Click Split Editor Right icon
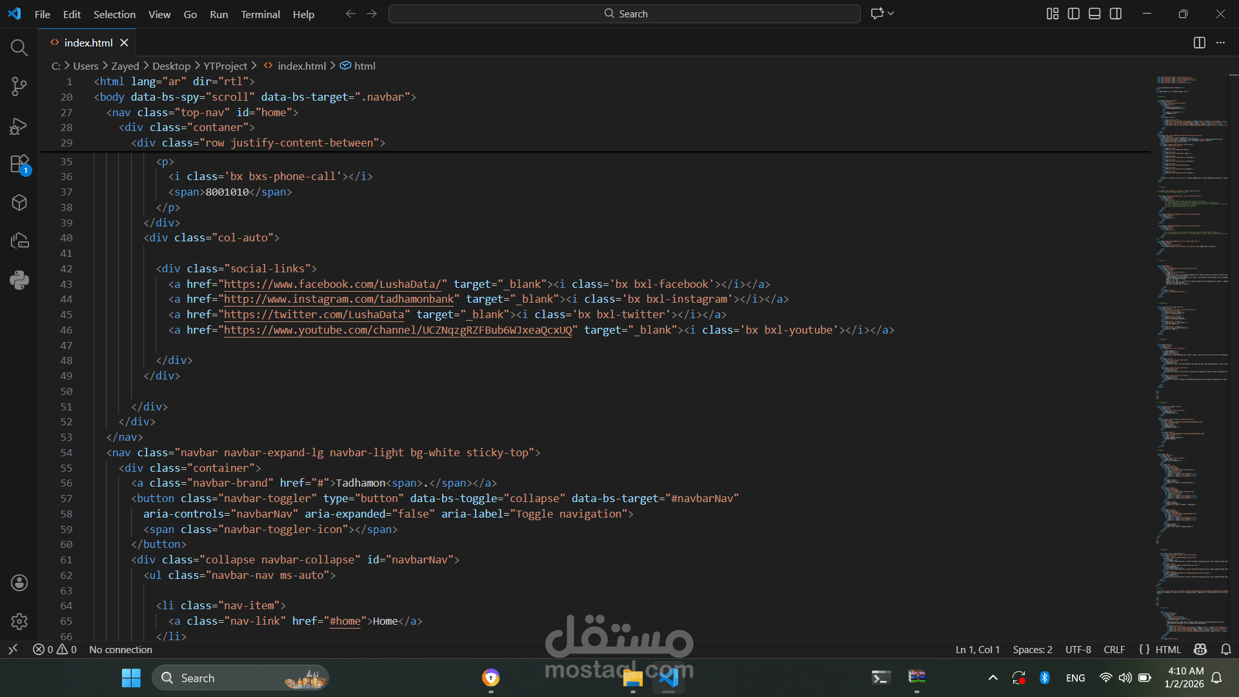Image resolution: width=1239 pixels, height=697 pixels. pyautogui.click(x=1199, y=43)
